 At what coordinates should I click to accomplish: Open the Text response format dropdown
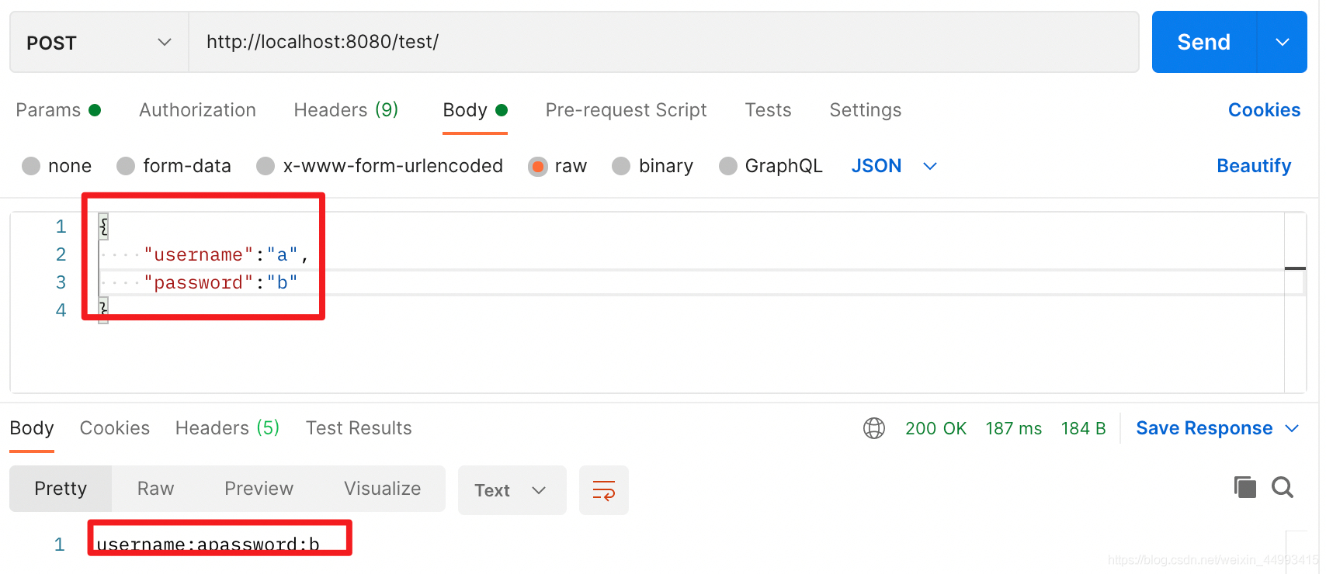click(x=512, y=490)
